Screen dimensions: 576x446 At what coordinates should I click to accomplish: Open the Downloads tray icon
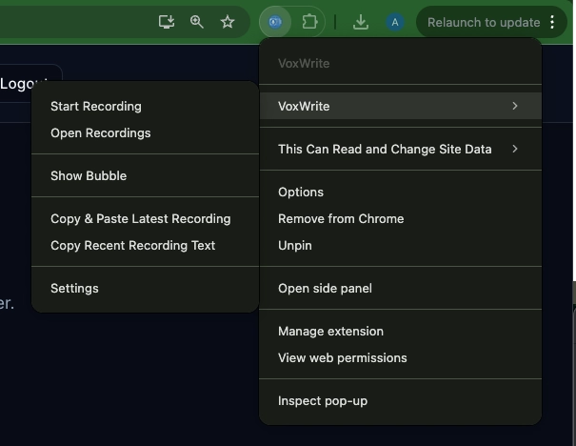361,22
